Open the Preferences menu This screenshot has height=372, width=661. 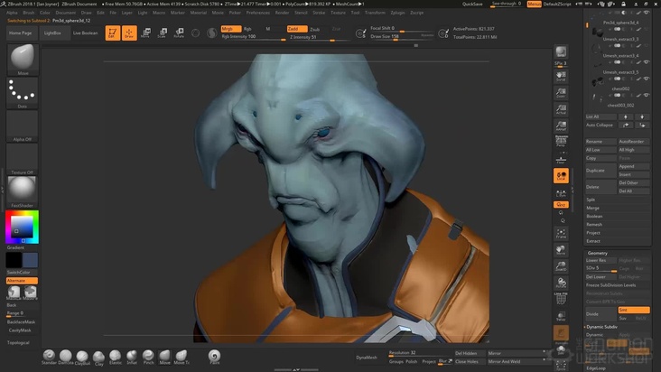257,13
